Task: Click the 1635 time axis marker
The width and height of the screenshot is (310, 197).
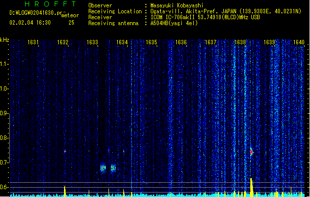Action: [151, 42]
